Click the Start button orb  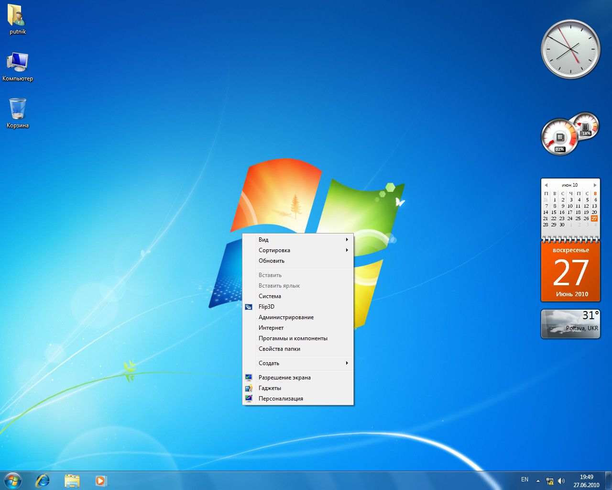click(13, 480)
